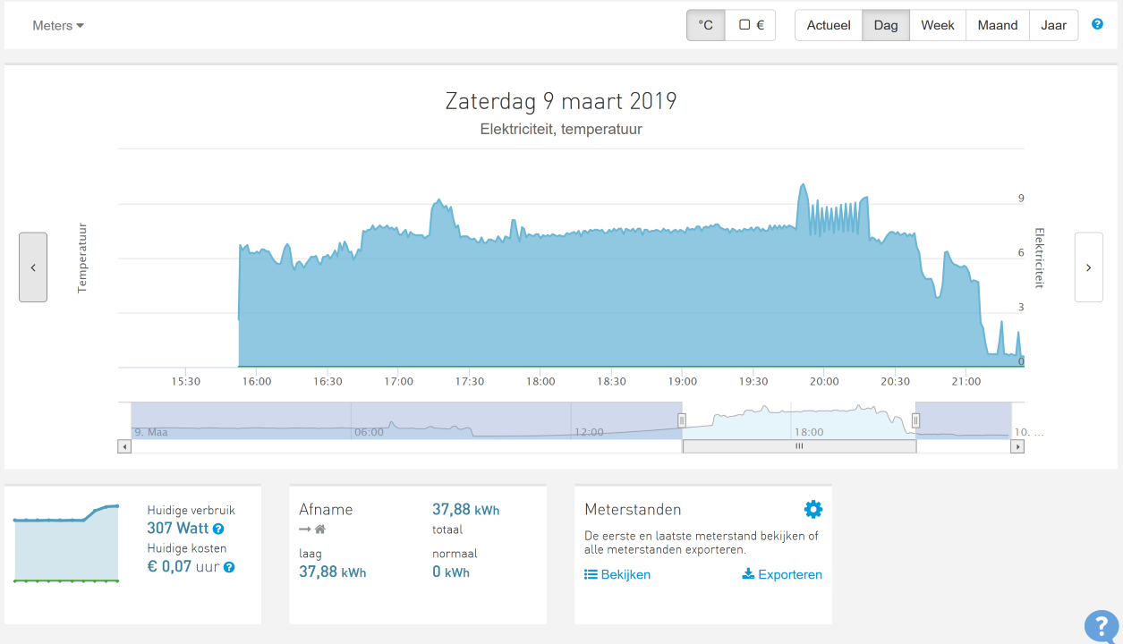Open the Meterstanden settings gear icon
The image size is (1123, 644).
click(812, 510)
